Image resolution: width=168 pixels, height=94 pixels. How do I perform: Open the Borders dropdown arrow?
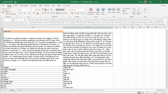click(x=31, y=13)
